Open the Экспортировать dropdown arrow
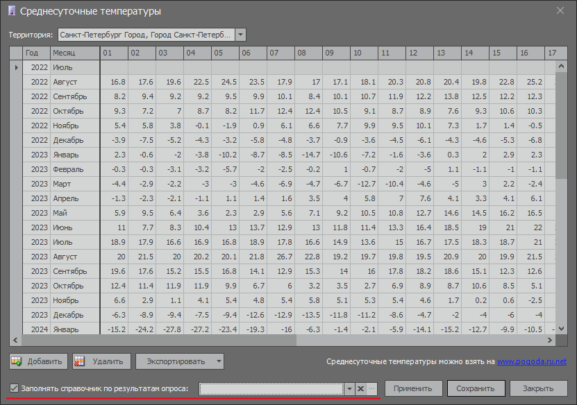Viewport: 577px width, 405px height. pyautogui.click(x=219, y=361)
